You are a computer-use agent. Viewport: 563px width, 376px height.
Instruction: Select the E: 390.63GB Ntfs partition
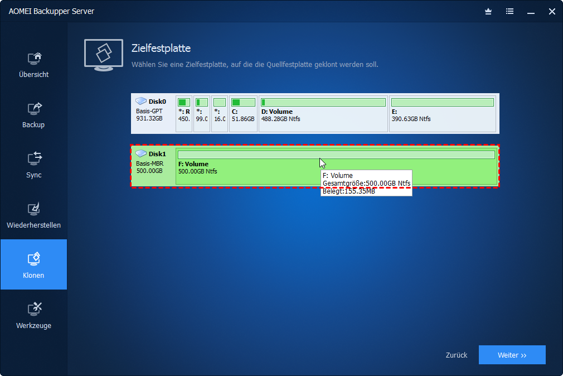[x=443, y=114]
